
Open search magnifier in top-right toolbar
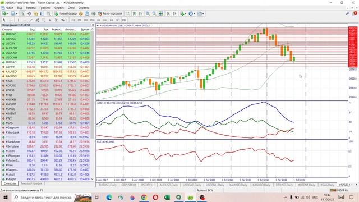click(x=347, y=13)
